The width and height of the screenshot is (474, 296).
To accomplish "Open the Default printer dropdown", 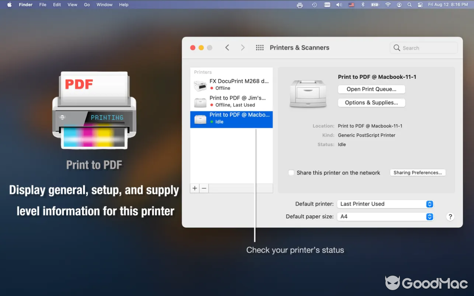I will (x=385, y=204).
